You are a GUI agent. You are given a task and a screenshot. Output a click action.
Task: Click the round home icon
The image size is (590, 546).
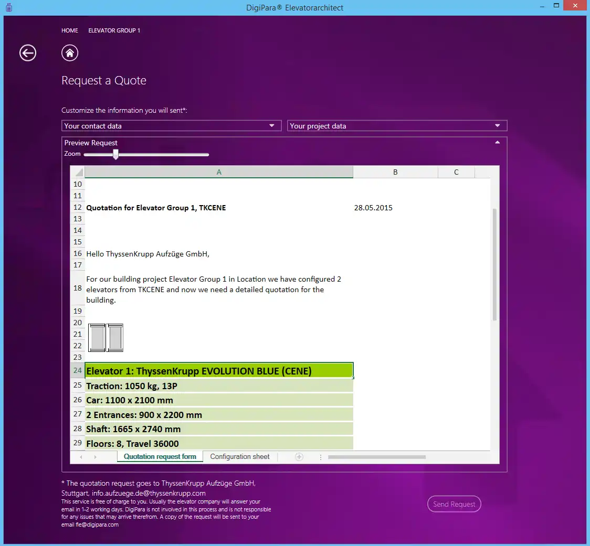70,53
